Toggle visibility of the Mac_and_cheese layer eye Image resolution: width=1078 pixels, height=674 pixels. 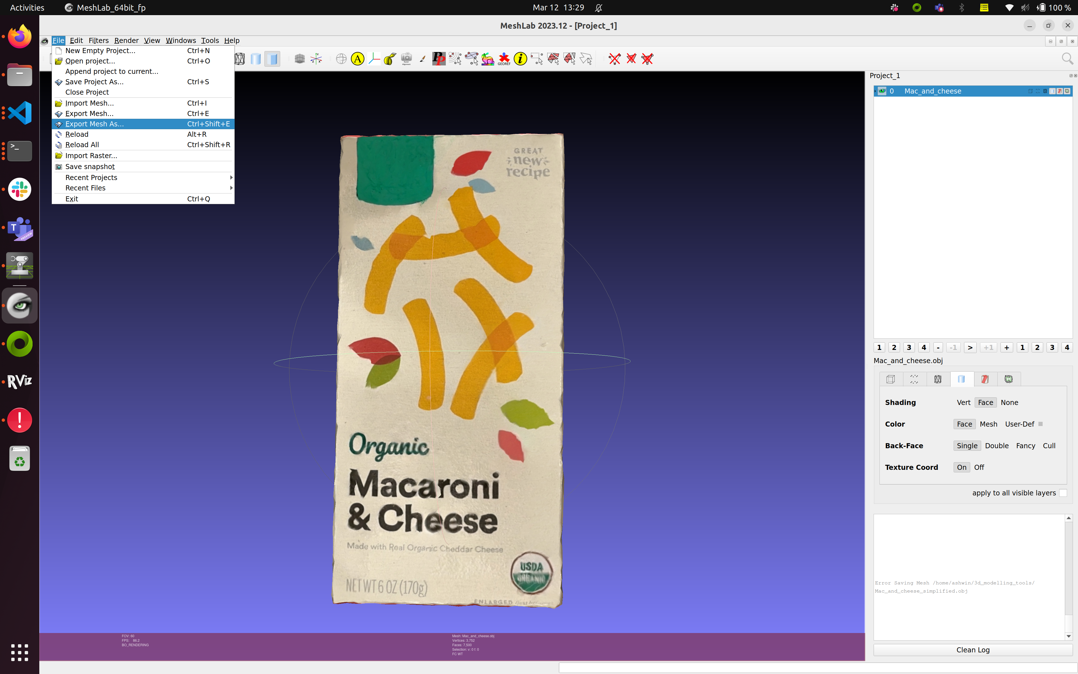[x=882, y=90]
